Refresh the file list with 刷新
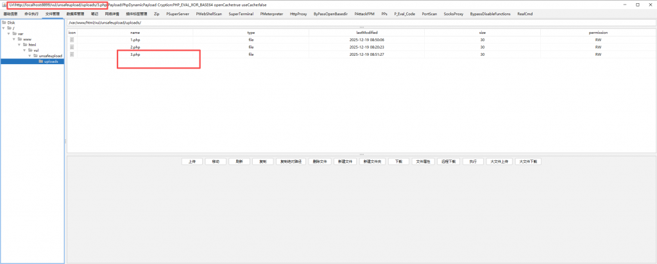 pos(239,161)
